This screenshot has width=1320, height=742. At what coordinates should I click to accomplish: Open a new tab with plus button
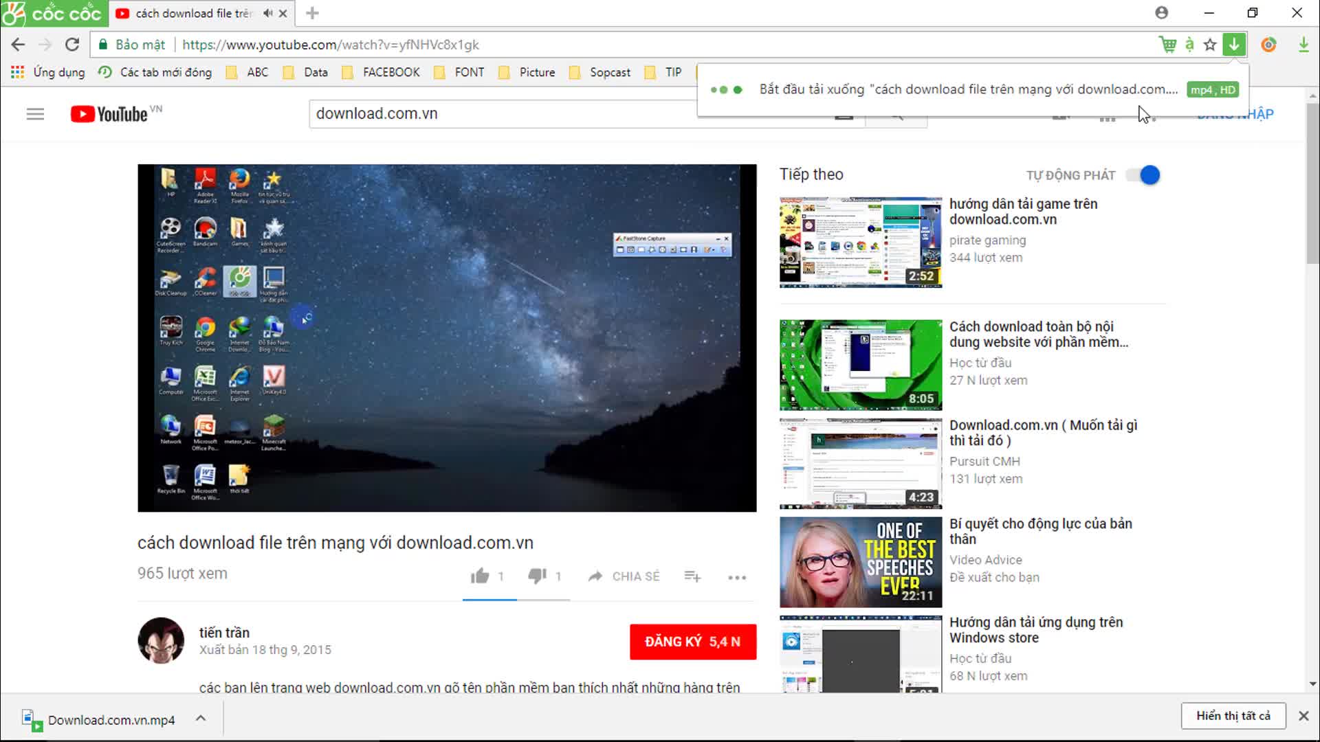coord(312,13)
